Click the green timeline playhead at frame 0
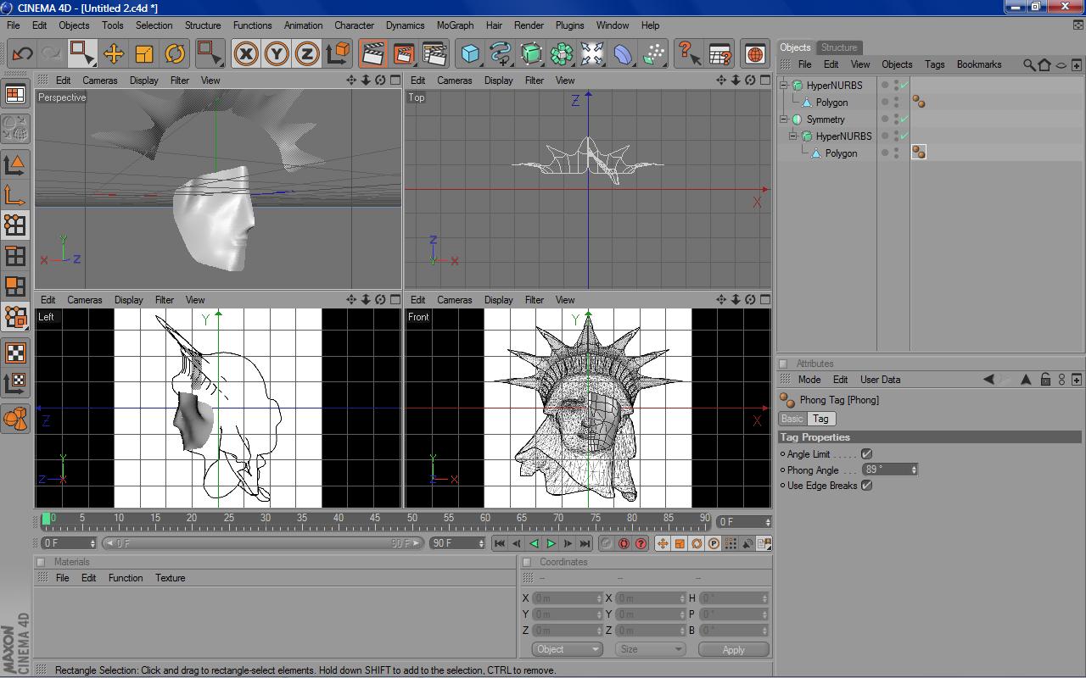1086x678 pixels. 46,519
